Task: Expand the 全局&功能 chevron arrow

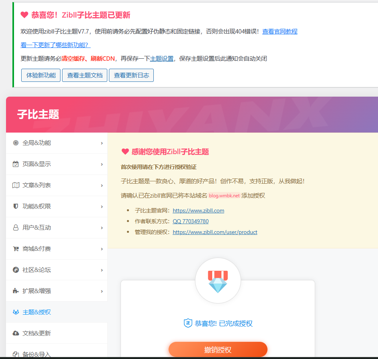Action: coord(102,143)
